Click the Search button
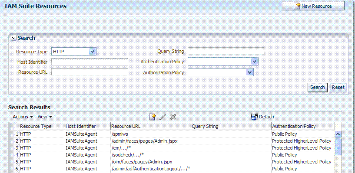Image resolution: width=355 pixels, height=173 pixels. pyautogui.click(x=318, y=88)
